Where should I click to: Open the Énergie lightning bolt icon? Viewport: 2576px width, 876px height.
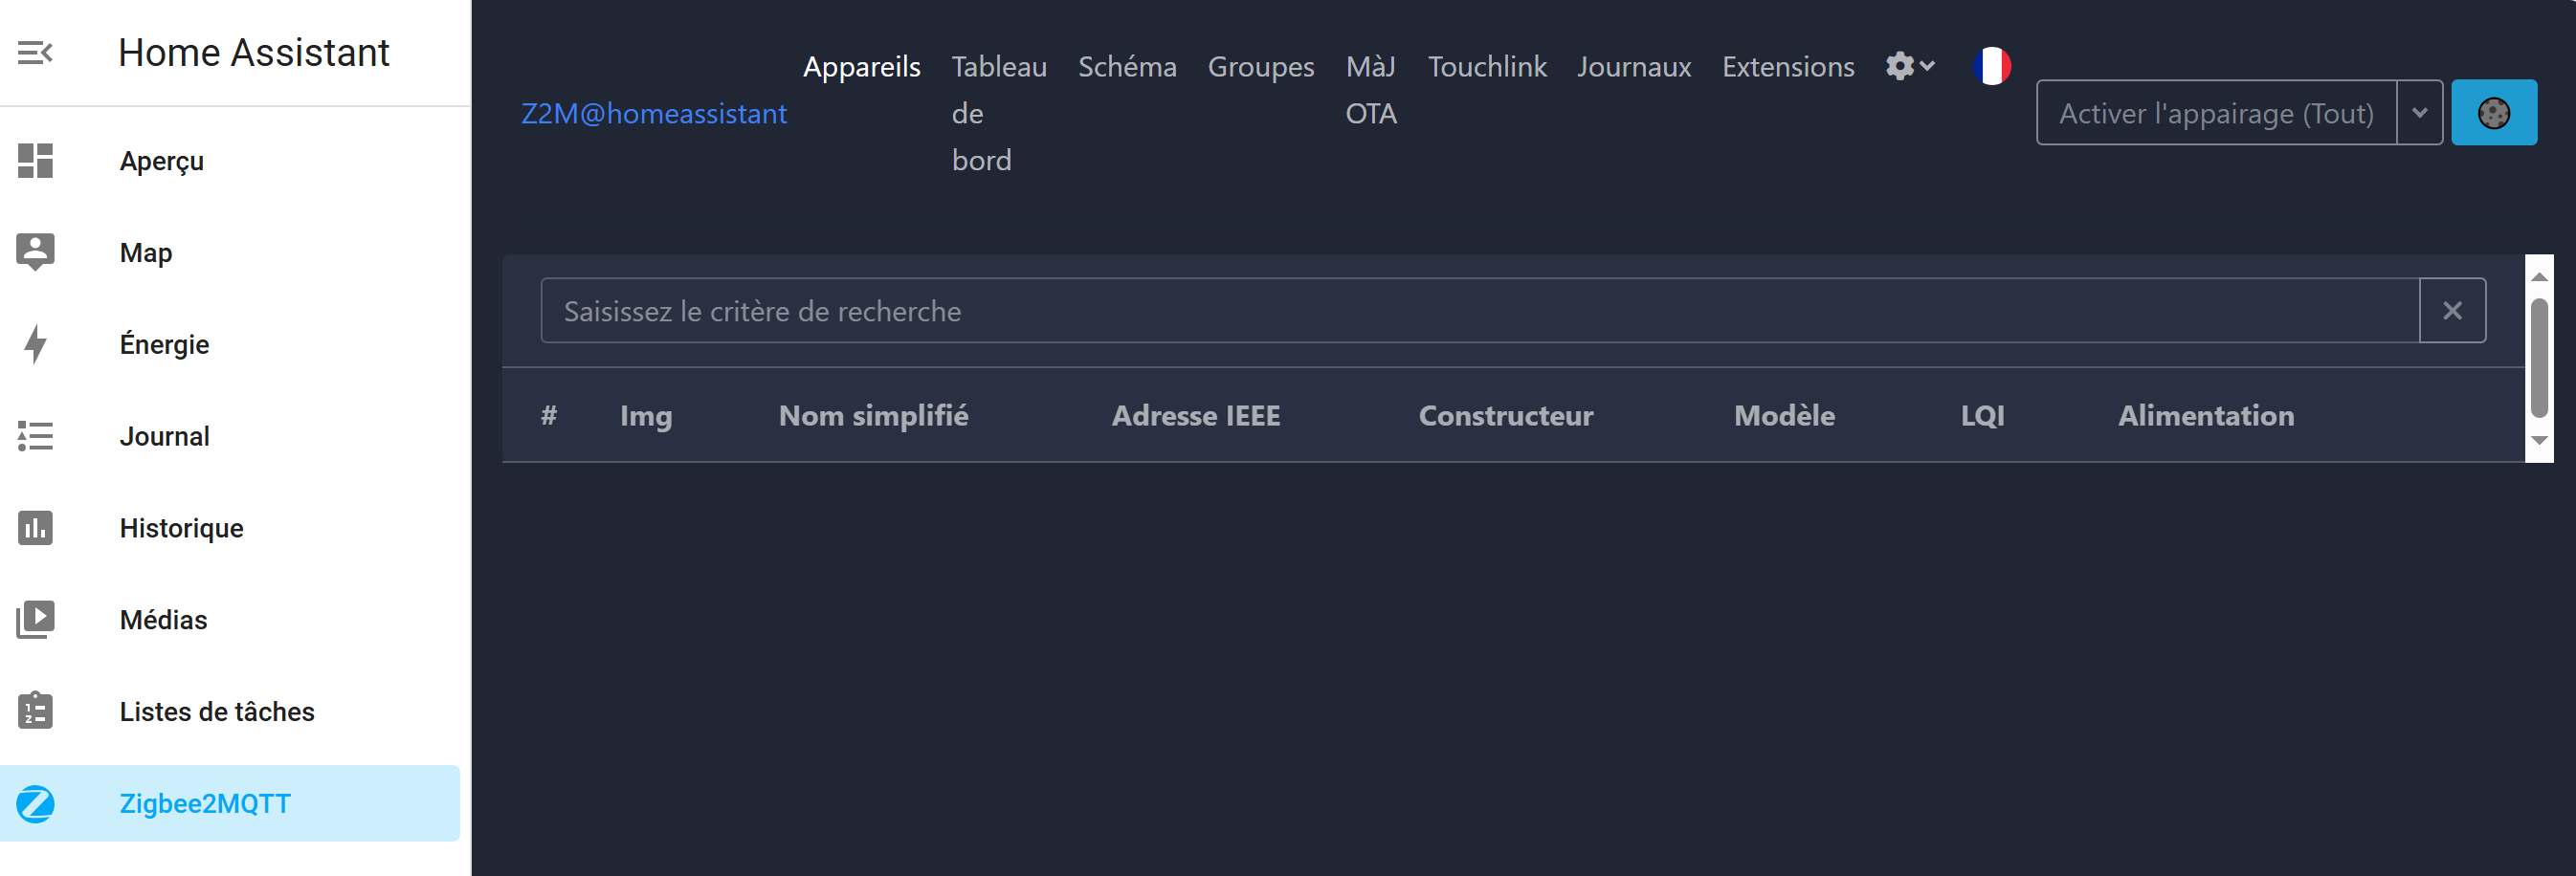pyautogui.click(x=35, y=343)
